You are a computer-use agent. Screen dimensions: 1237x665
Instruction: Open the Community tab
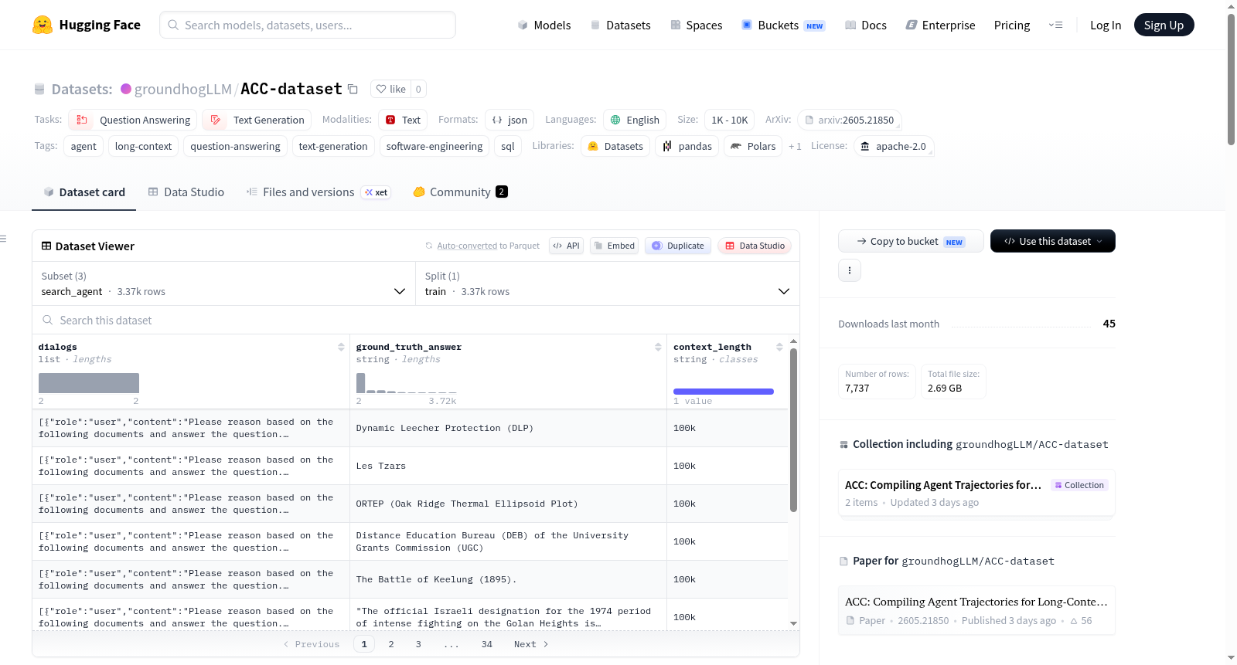460,192
